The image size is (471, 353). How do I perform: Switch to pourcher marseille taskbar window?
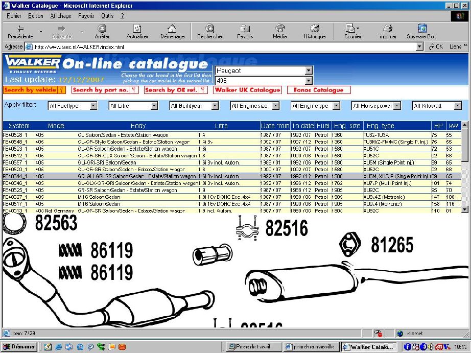[x=311, y=347]
